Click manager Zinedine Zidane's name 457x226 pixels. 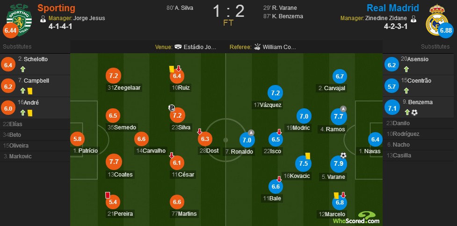click(386, 18)
